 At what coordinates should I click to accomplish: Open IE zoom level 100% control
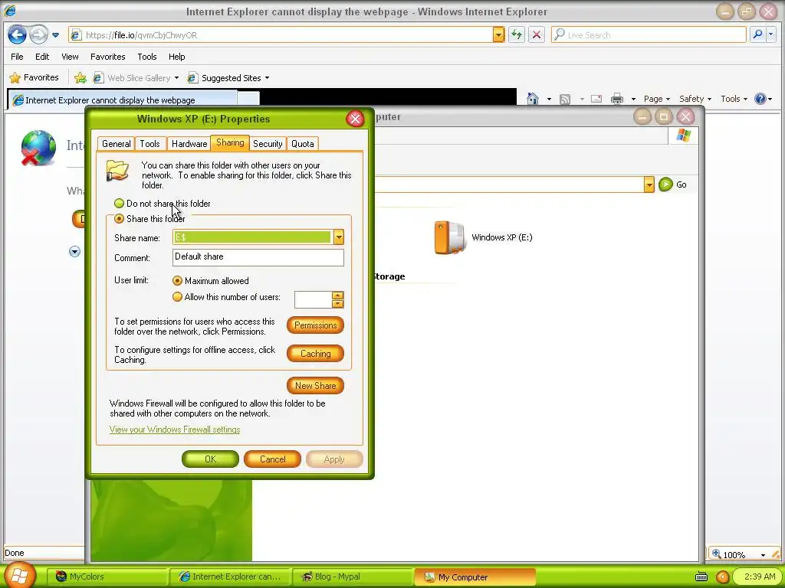click(740, 554)
